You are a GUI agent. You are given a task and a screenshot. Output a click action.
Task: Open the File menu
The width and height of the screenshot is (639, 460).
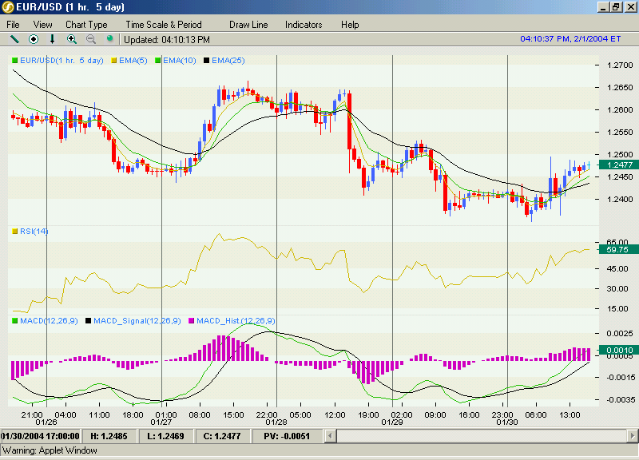(13, 25)
